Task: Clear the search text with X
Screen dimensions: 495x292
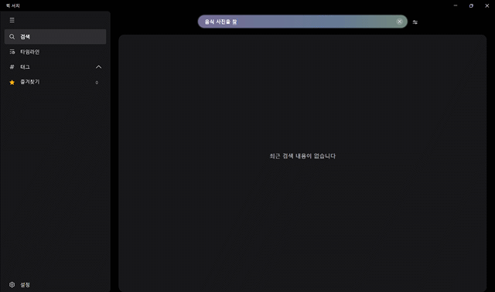Action: pyautogui.click(x=399, y=22)
